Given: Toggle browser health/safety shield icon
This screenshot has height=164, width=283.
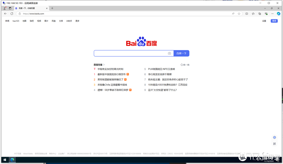Looking at the screenshot, I should [x=266, y=14].
